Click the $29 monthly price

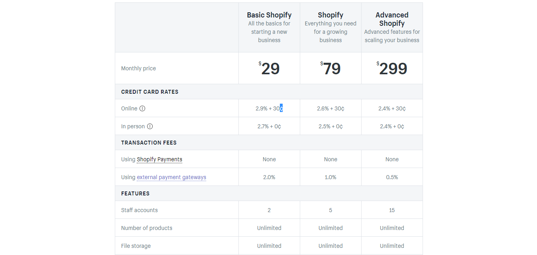click(x=270, y=68)
